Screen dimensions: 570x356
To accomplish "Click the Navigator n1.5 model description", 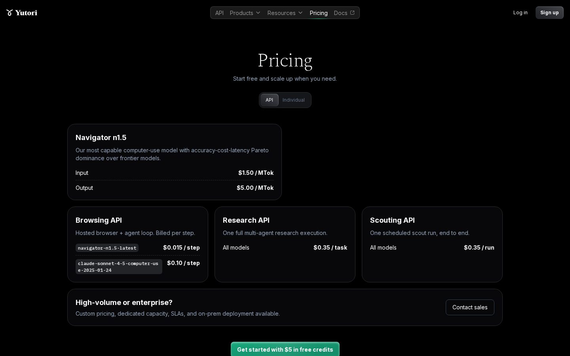I will click(x=172, y=154).
